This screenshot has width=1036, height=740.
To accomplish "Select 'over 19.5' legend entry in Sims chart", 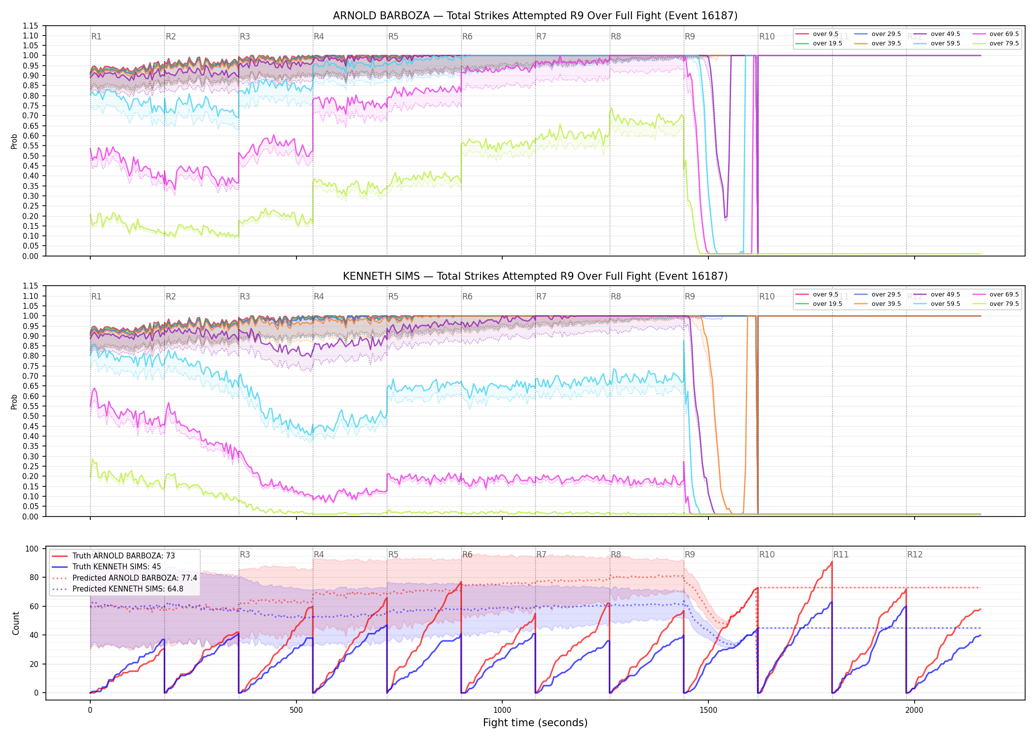I will [x=819, y=304].
